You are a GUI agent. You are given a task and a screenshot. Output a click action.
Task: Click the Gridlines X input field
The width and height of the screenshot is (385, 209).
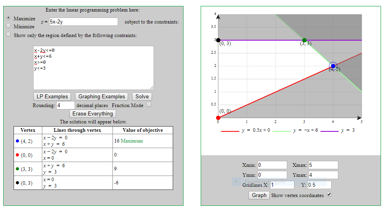click(282, 185)
